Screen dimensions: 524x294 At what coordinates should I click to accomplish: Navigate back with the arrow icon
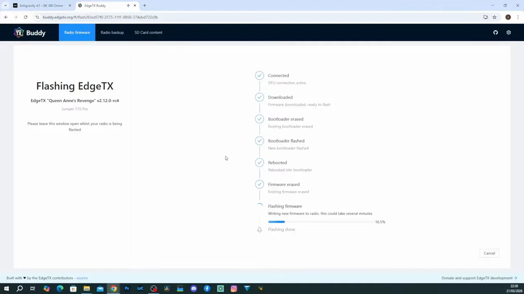6,17
